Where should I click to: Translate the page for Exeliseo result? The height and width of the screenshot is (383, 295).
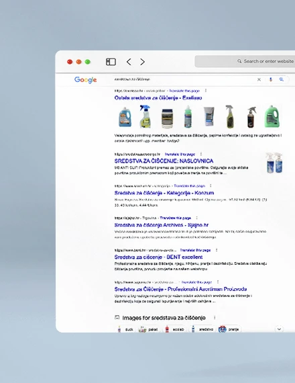pyautogui.click(x=184, y=91)
